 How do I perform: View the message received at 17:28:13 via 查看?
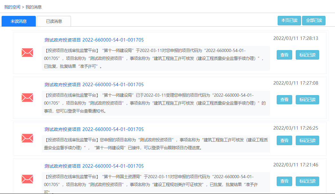(284, 55)
